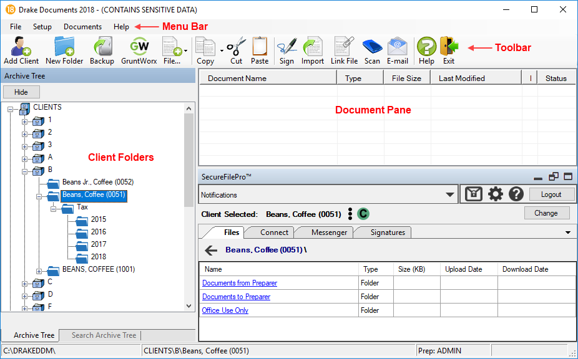Sort by Last Modified column

(476, 79)
